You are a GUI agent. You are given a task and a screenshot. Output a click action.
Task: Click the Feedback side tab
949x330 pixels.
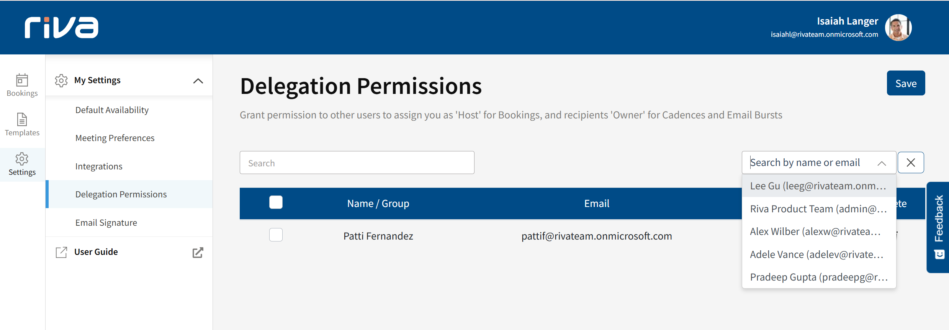[938, 227]
